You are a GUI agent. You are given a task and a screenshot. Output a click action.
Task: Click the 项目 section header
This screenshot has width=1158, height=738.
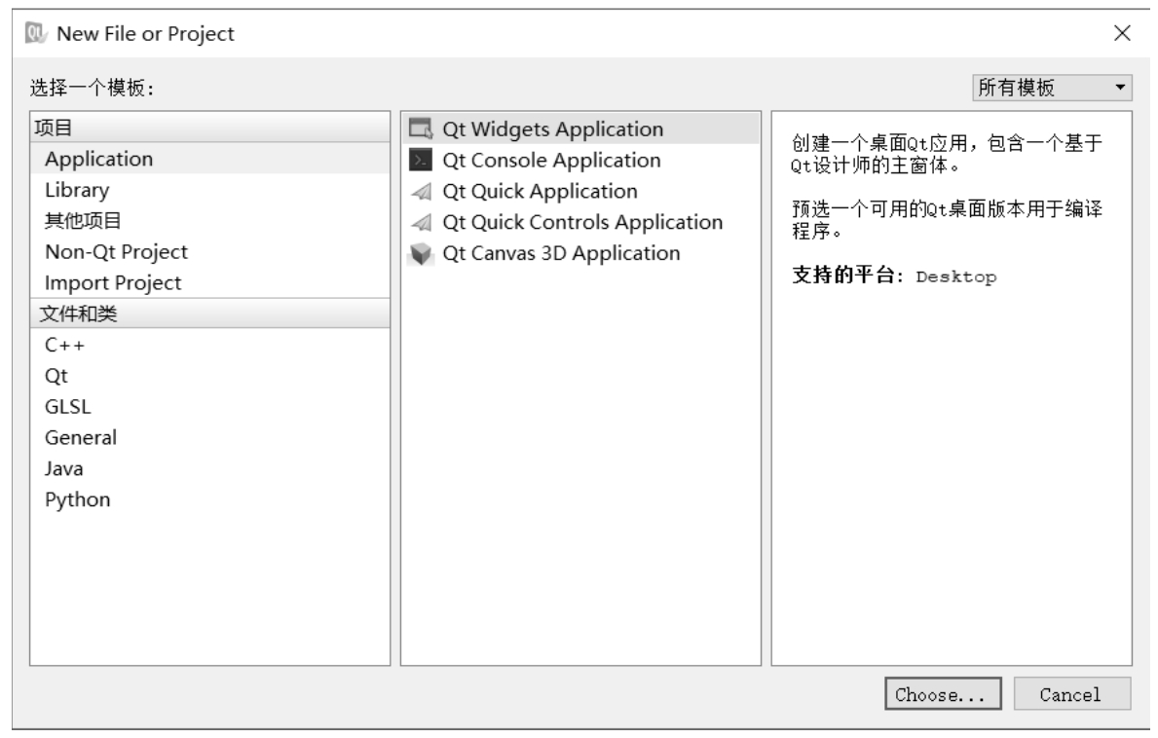(x=209, y=128)
